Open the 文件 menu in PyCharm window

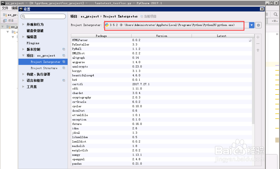pos(5,8)
